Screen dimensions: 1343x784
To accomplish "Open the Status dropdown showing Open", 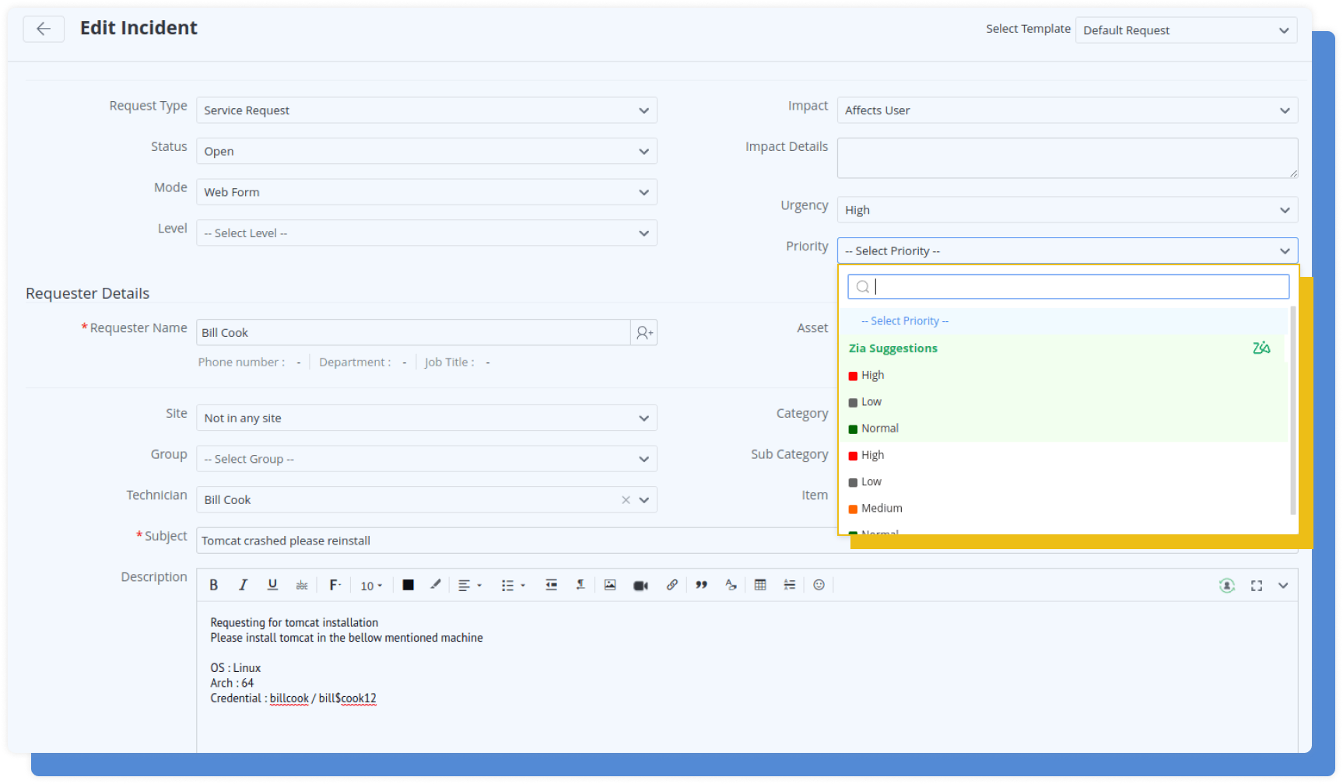I will [426, 152].
